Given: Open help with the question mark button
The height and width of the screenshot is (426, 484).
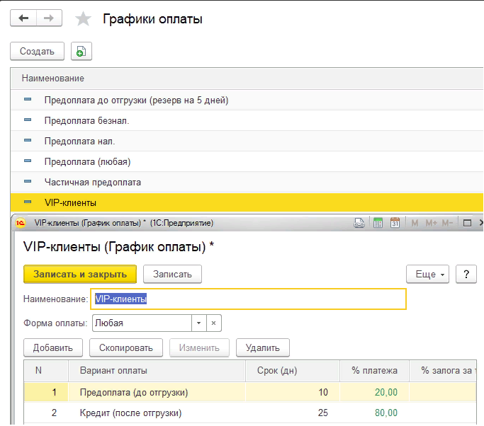Looking at the screenshot, I should tap(465, 274).
